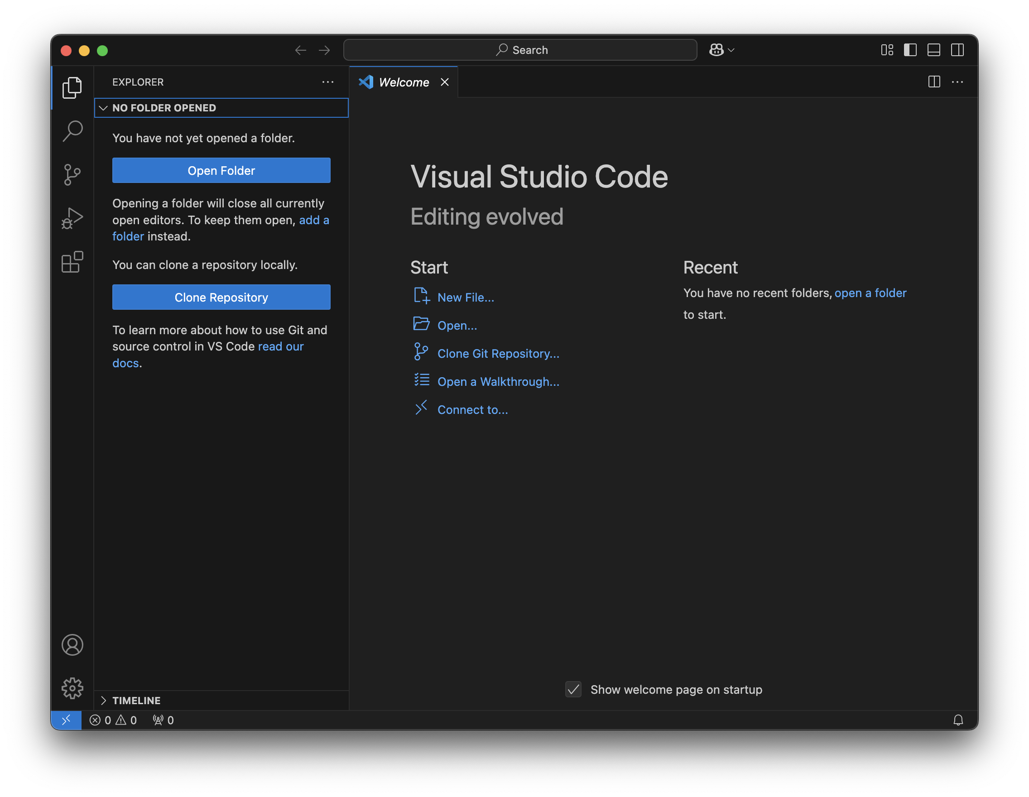Image resolution: width=1029 pixels, height=797 pixels.
Task: Click Open a Walkthrough... link
Action: [498, 382]
